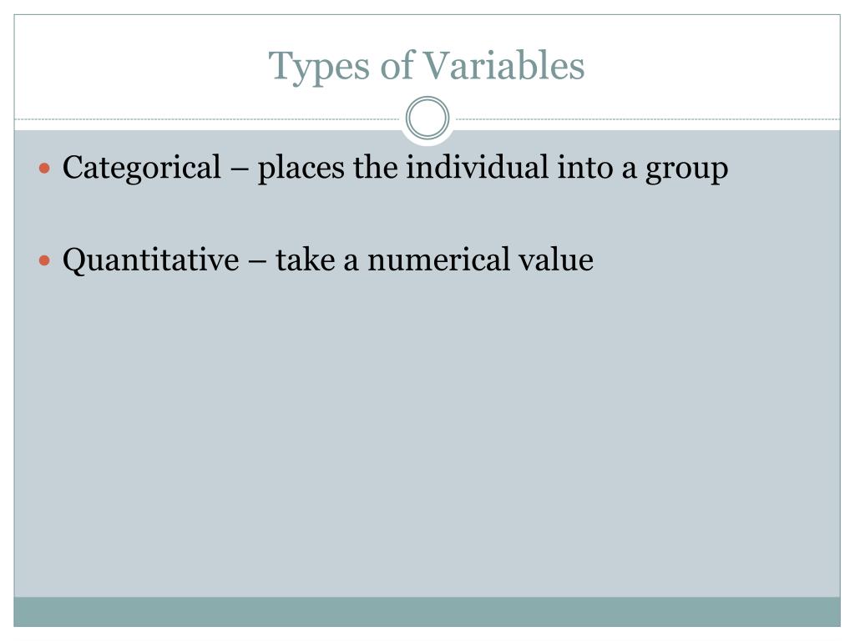Click the dash after Quantitative
This screenshot has width=855, height=641.
click(257, 260)
